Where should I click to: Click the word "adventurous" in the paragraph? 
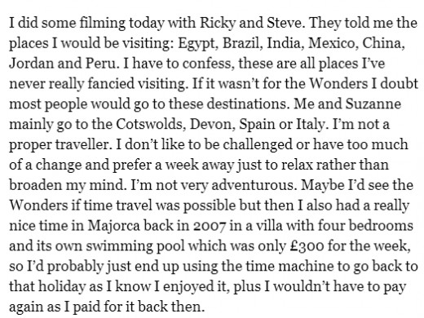click(x=254, y=185)
